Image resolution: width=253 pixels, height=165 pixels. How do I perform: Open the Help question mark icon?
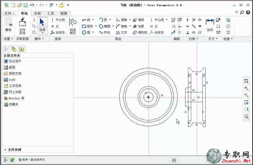pyautogui.click(x=248, y=12)
